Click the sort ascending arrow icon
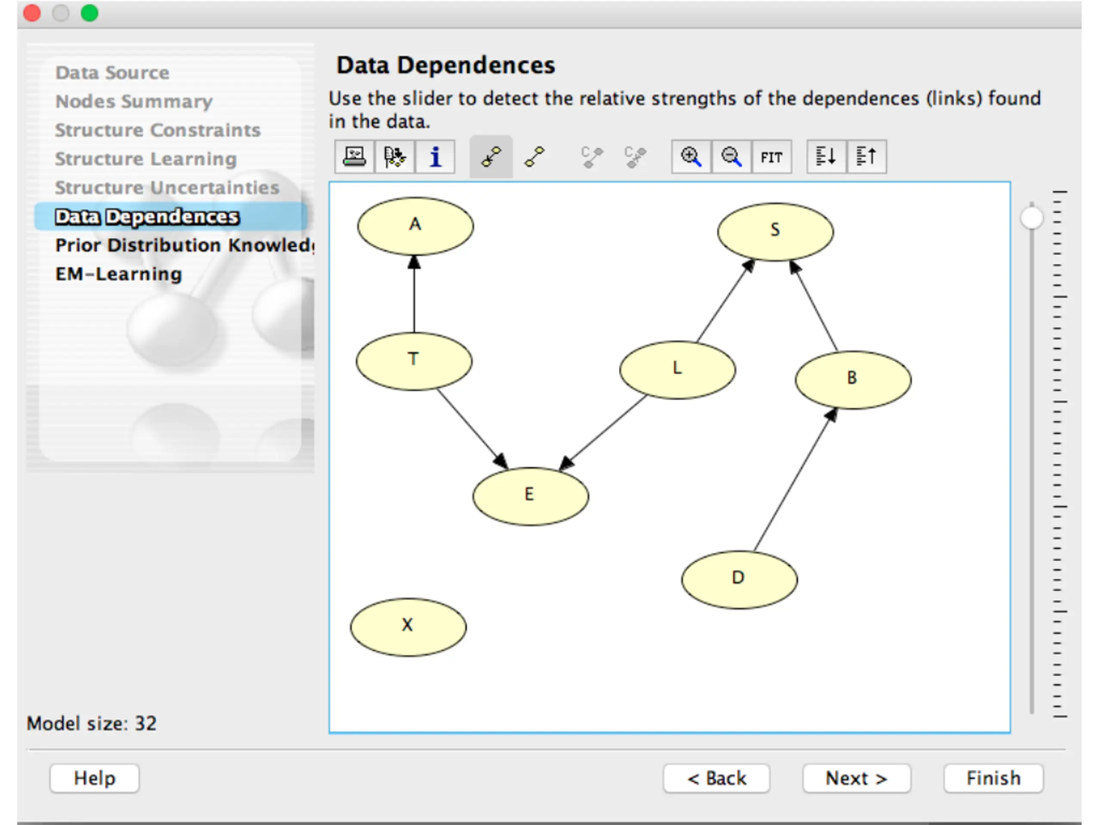This screenshot has width=1101, height=825. [867, 157]
